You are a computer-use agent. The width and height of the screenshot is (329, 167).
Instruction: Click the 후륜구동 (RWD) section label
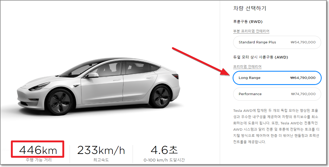[x=248, y=22]
